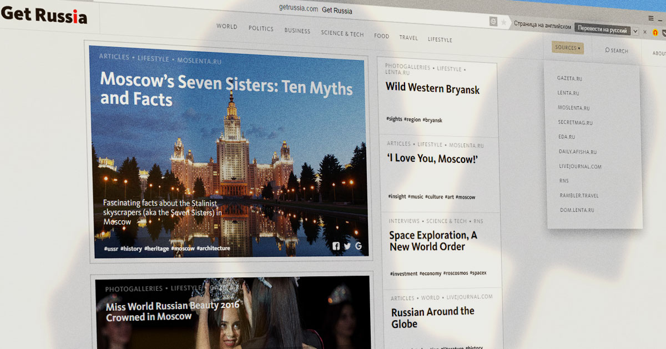Click the Get Russia site logo

[x=44, y=15]
